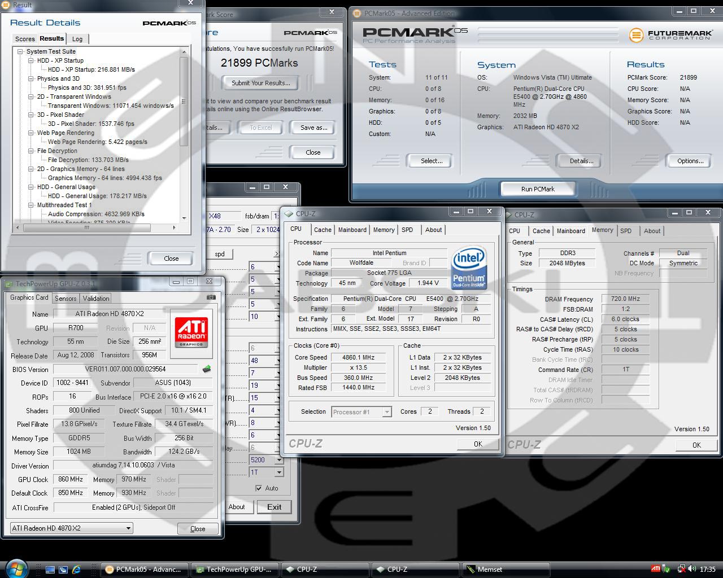The image size is (723, 578).
Task: Click horizontal scrollbar thumb in results tree
Action: point(86,228)
